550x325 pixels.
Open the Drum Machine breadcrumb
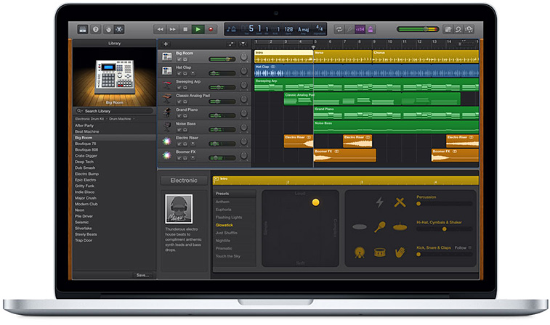click(120, 119)
